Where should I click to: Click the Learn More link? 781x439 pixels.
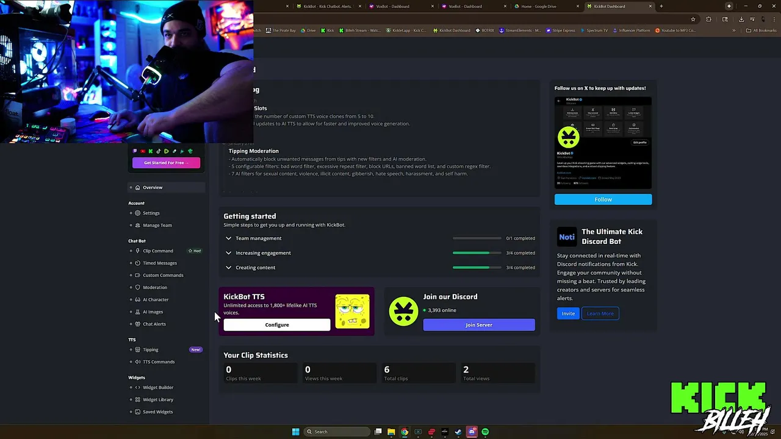pos(600,313)
